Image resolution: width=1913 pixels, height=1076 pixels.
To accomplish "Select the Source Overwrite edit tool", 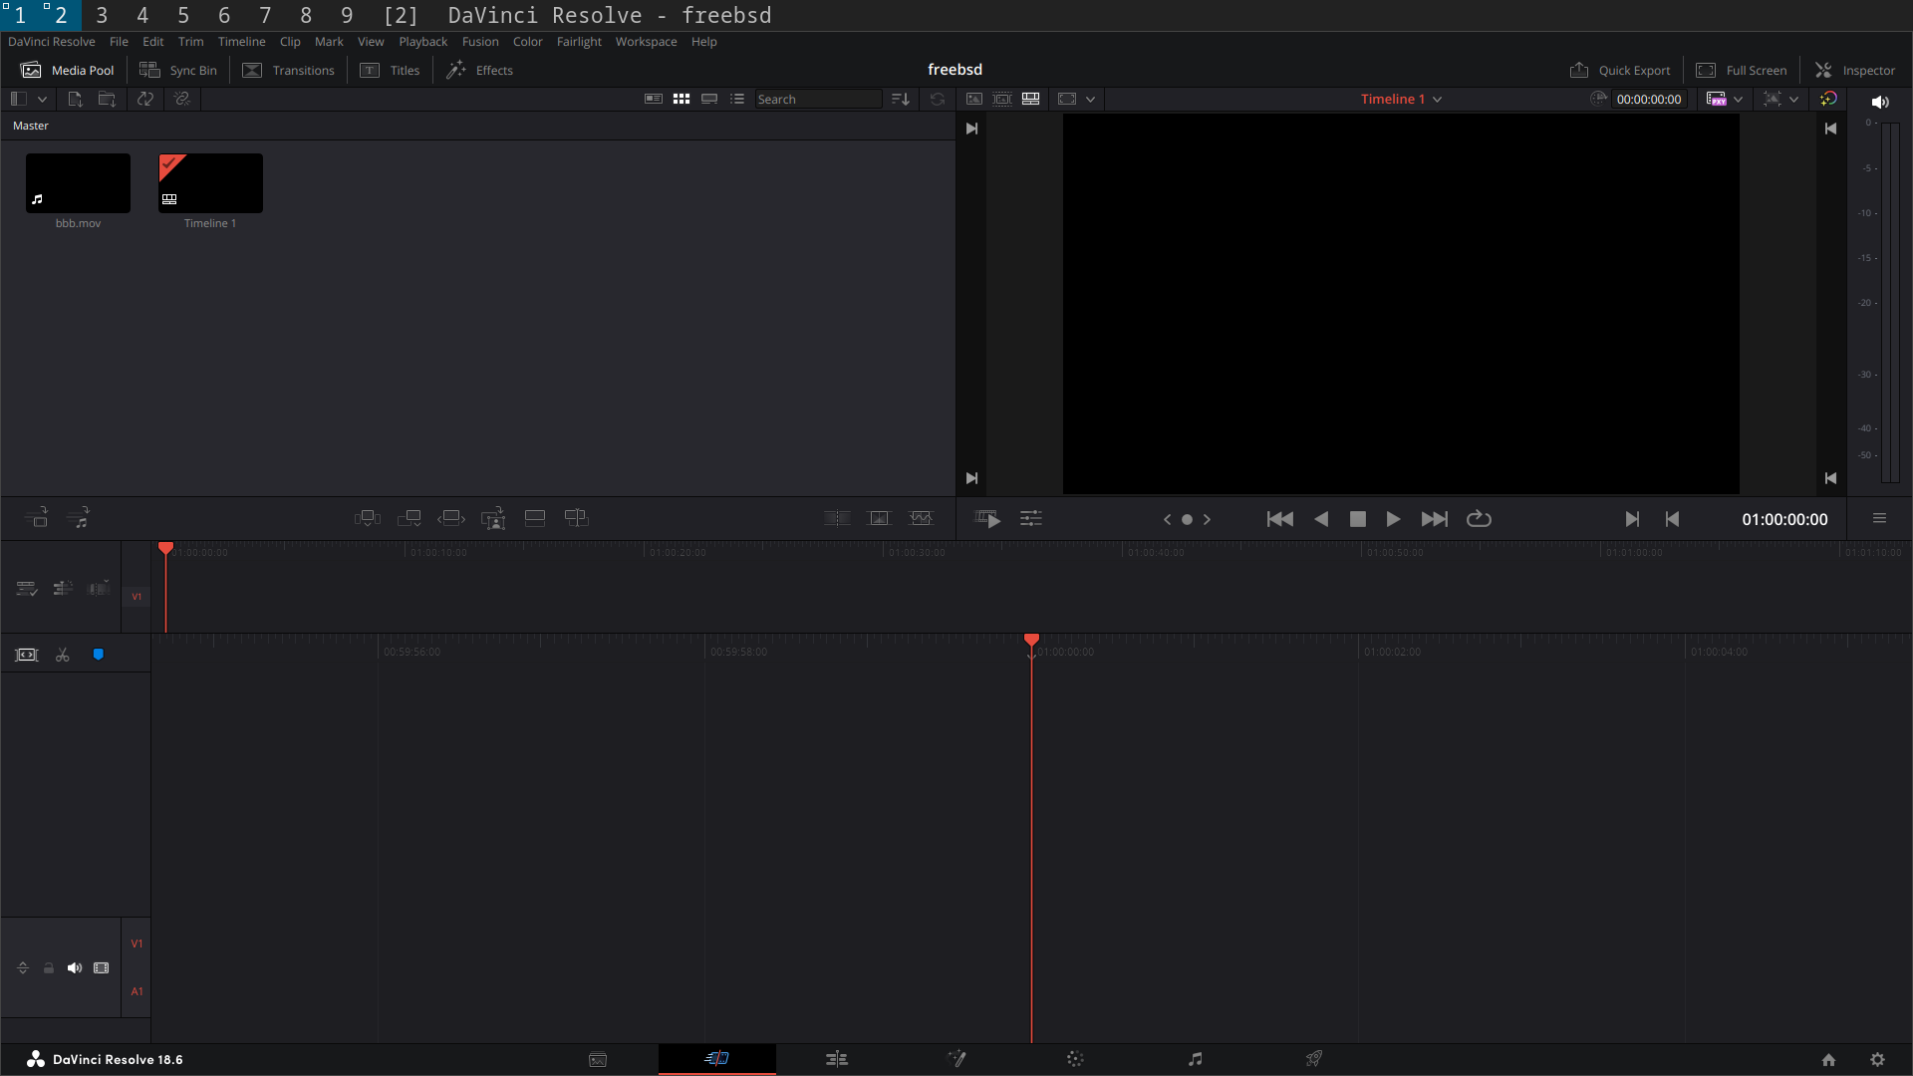I will (577, 518).
